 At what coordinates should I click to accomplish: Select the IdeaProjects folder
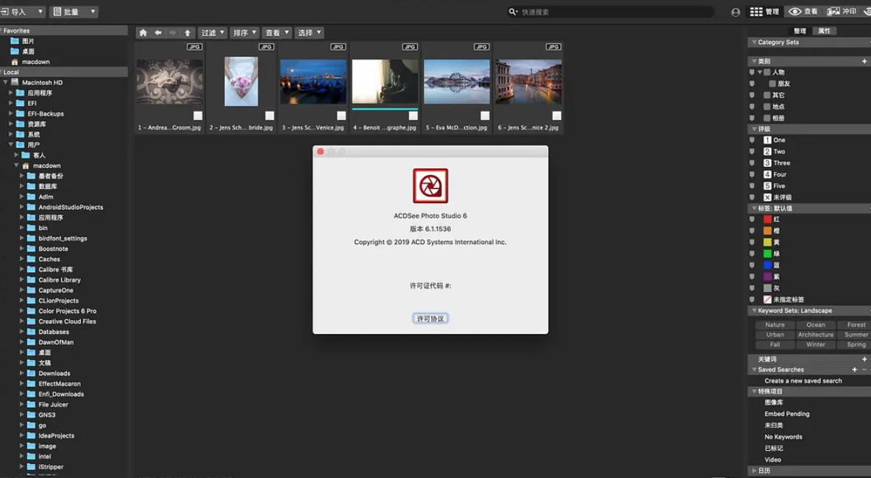(56, 436)
